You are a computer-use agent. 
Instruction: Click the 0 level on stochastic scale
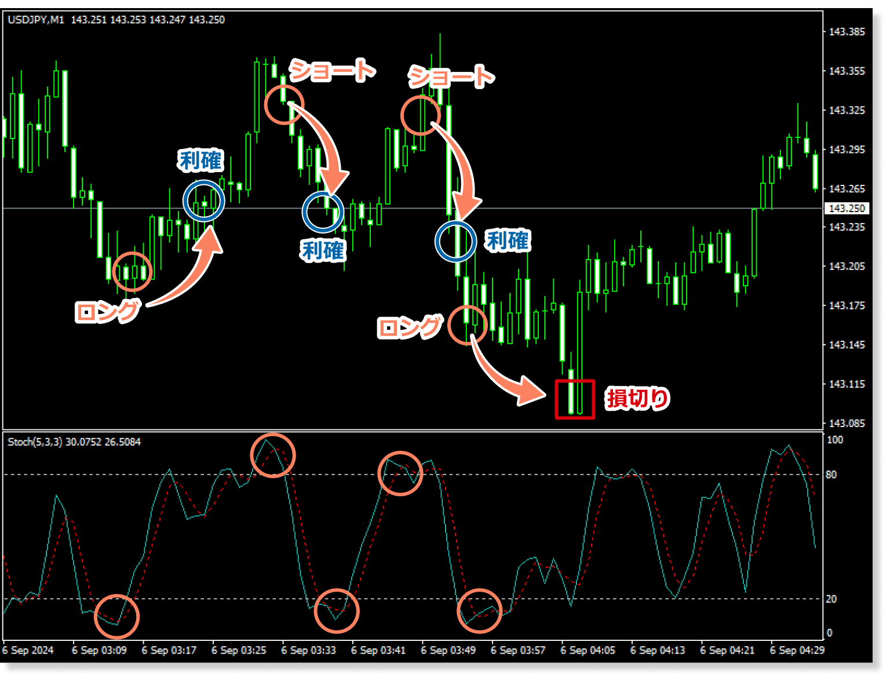[829, 633]
